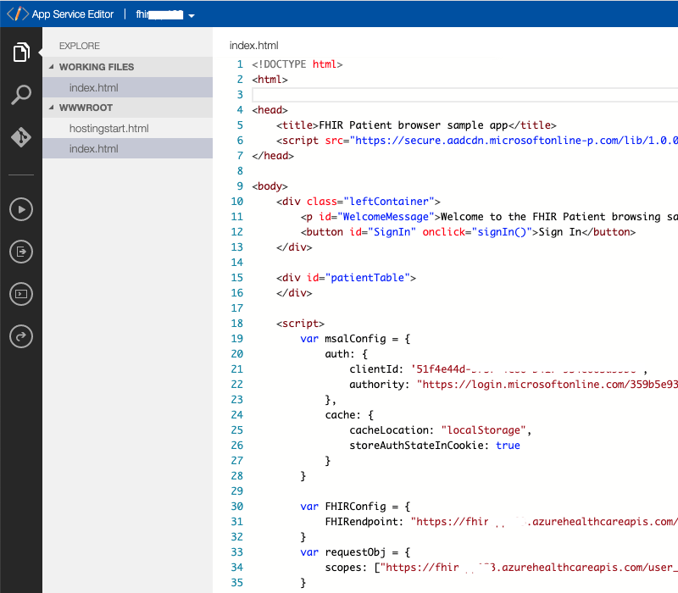This screenshot has width=678, height=593.
Task: Click the App Service Editor title text
Action: (73, 14)
